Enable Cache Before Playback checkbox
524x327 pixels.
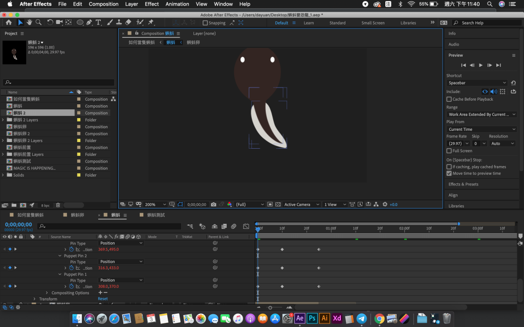[449, 99]
